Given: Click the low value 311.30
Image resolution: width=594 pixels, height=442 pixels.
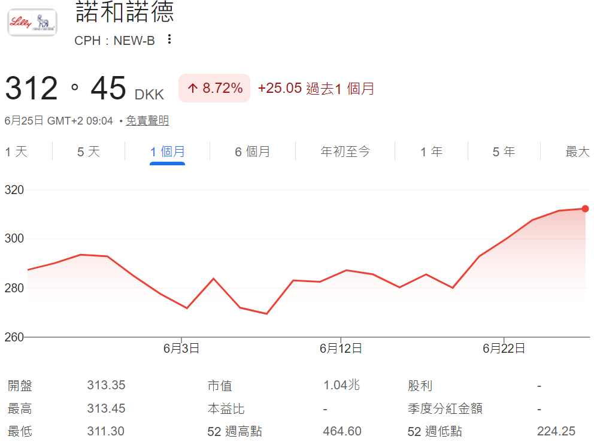Looking at the screenshot, I should point(106,431).
